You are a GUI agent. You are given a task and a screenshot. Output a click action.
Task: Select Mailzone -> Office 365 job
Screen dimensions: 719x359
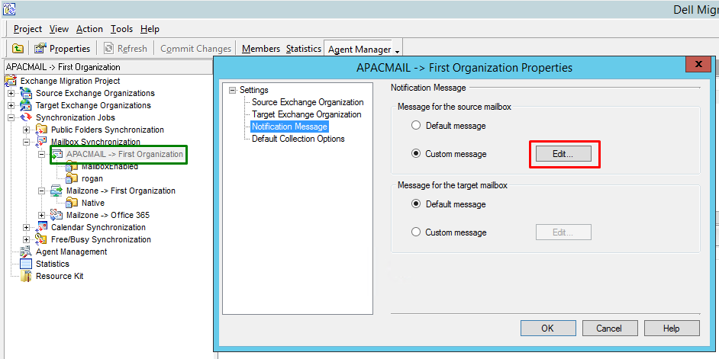point(108,215)
